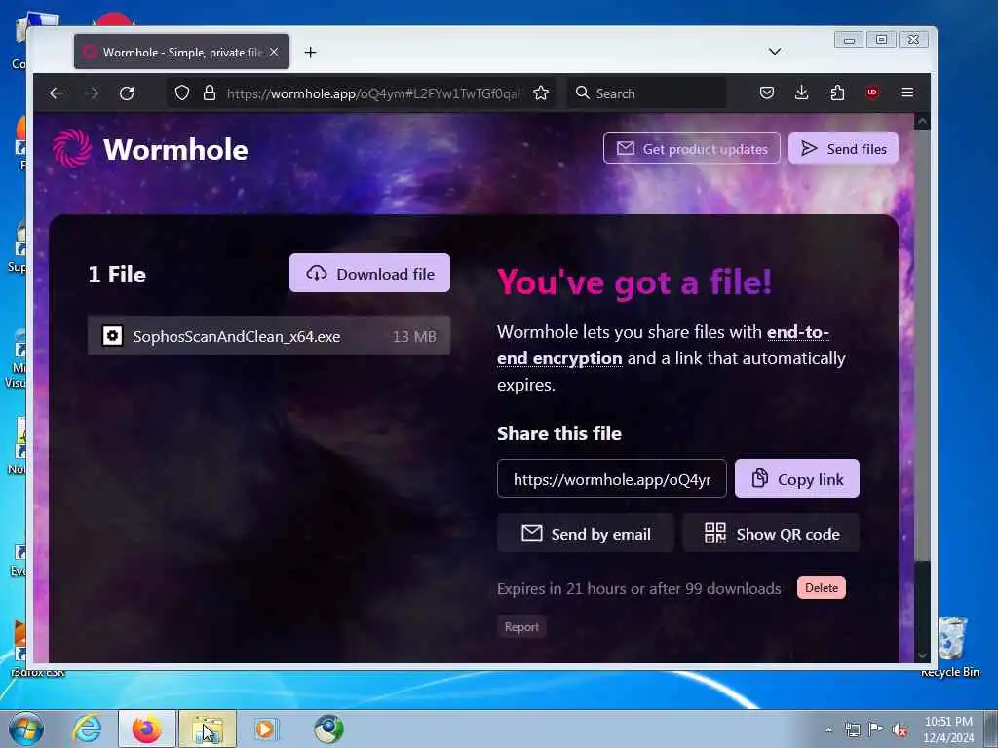Reload the Wormhole page
Screen dimensions: 998x748
pyautogui.click(x=127, y=93)
